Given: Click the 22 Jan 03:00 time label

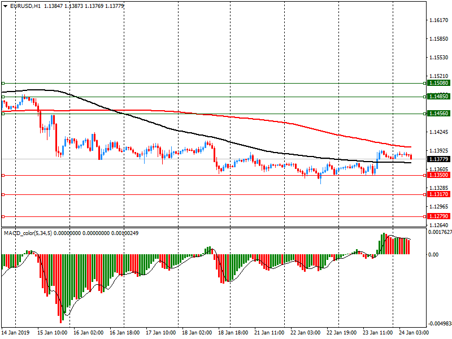Looking at the screenshot, I should [306, 333].
